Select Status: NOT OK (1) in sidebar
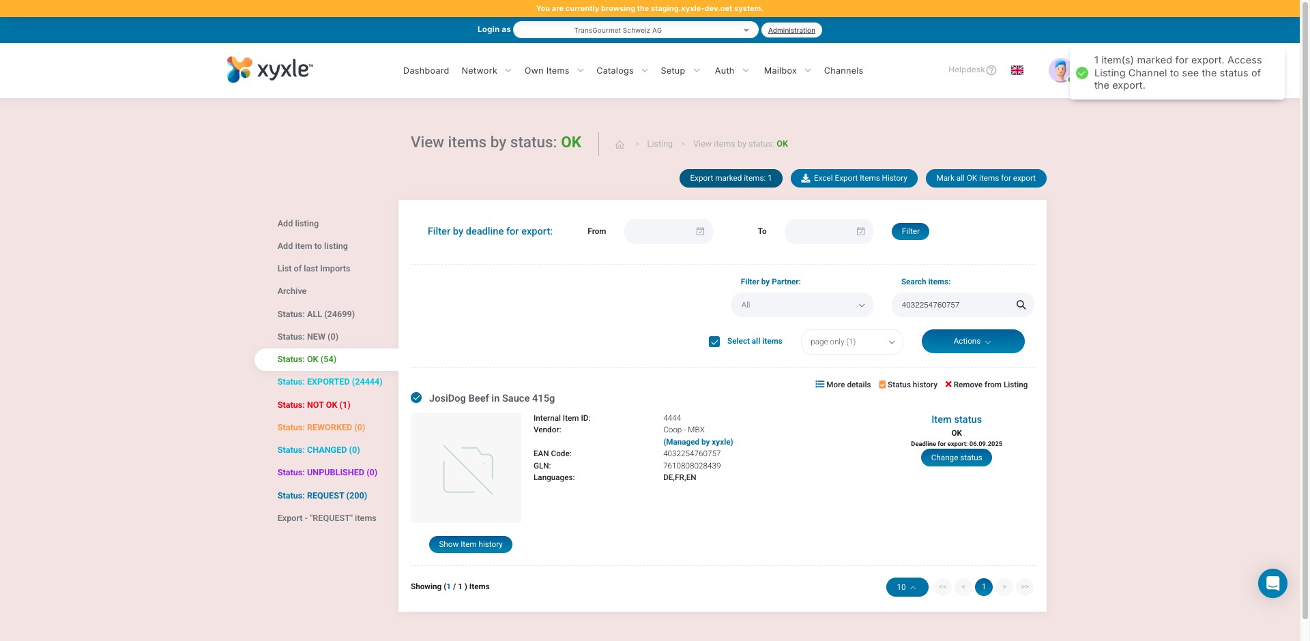 [x=314, y=405]
